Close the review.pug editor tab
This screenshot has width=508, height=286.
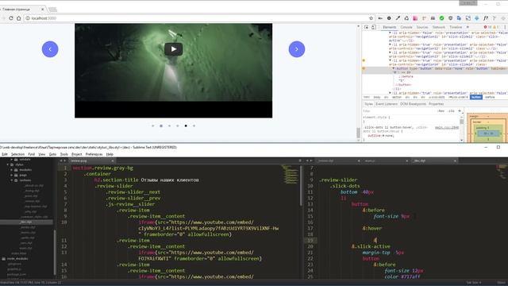[x=113, y=160]
